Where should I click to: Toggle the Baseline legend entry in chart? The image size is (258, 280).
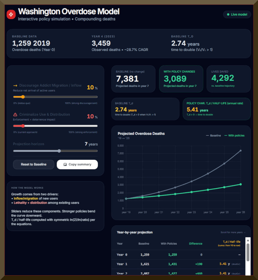(x=213, y=135)
